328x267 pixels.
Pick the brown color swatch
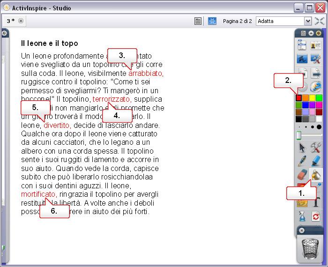tap(299, 112)
